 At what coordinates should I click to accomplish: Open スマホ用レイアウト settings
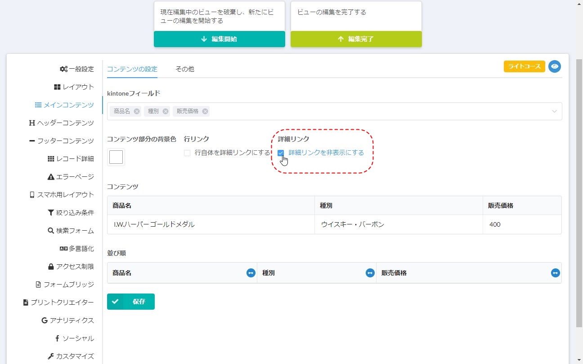pos(62,195)
